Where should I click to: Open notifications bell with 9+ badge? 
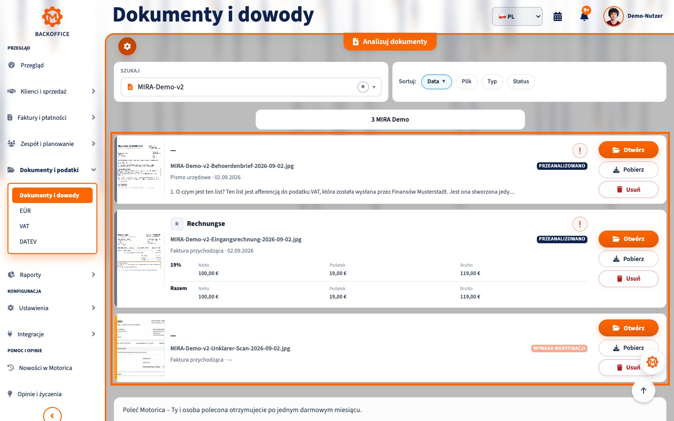tap(584, 16)
